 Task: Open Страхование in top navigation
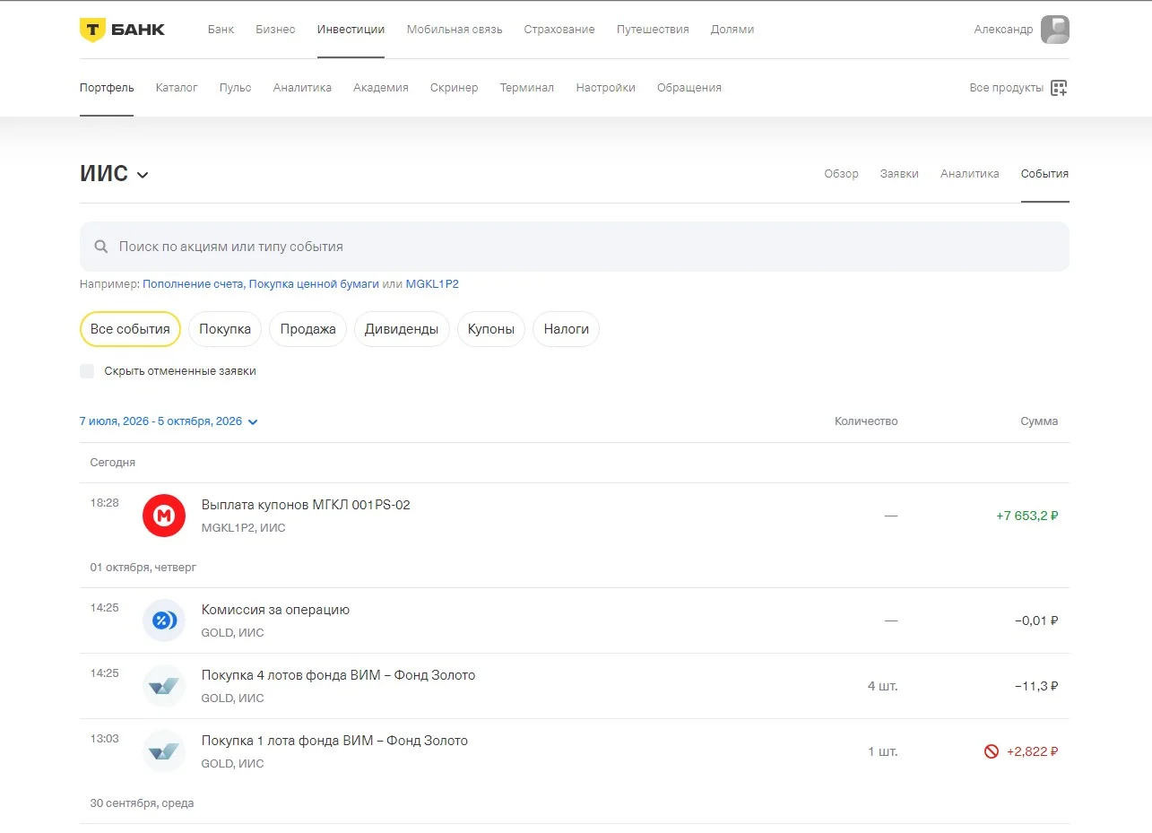click(559, 30)
